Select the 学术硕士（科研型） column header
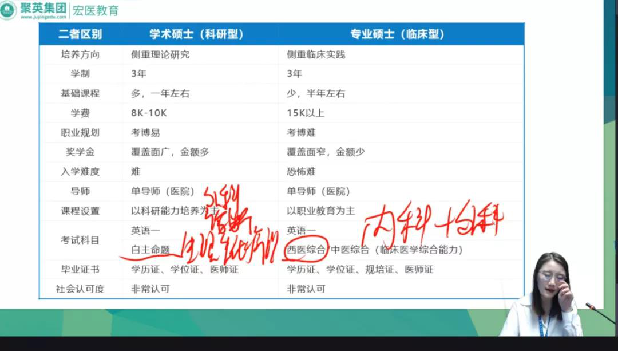Viewport: 618px width, 351px height. pyautogui.click(x=196, y=34)
